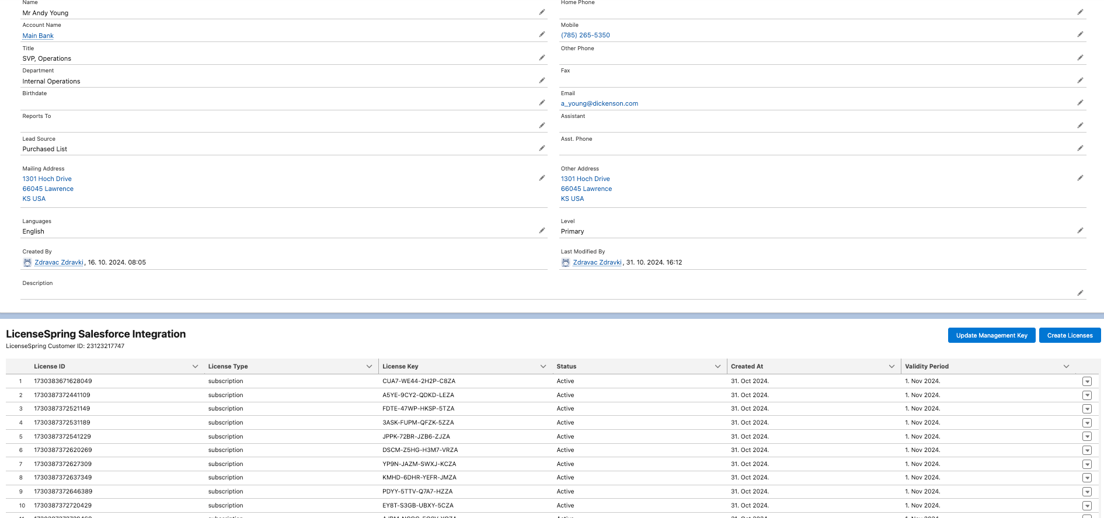Show row actions for license JPPK-72BR-JZB6-ZJZA
This screenshot has height=518, width=1104.
[x=1086, y=437]
